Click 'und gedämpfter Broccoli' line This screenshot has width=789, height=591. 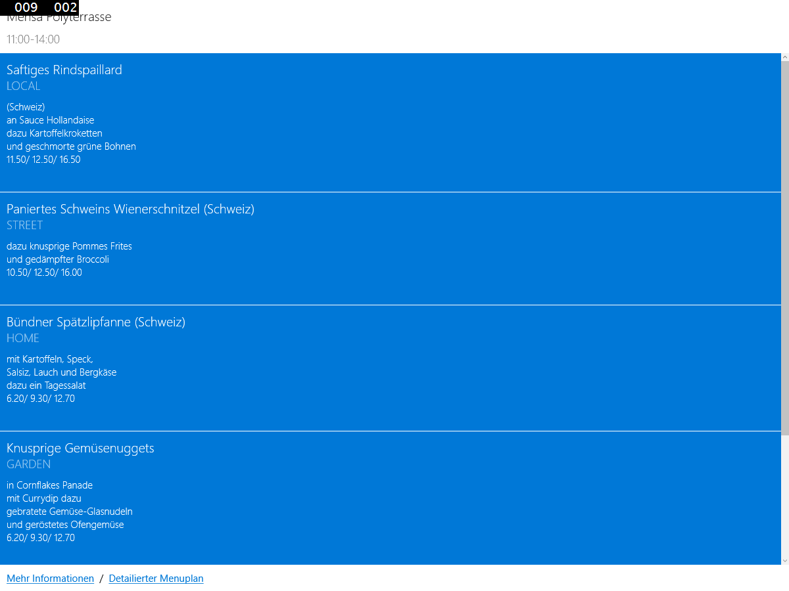[58, 259]
